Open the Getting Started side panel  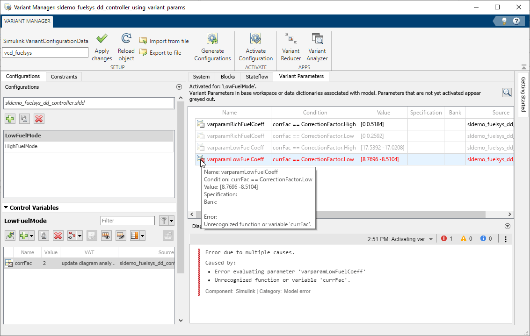(x=523, y=94)
